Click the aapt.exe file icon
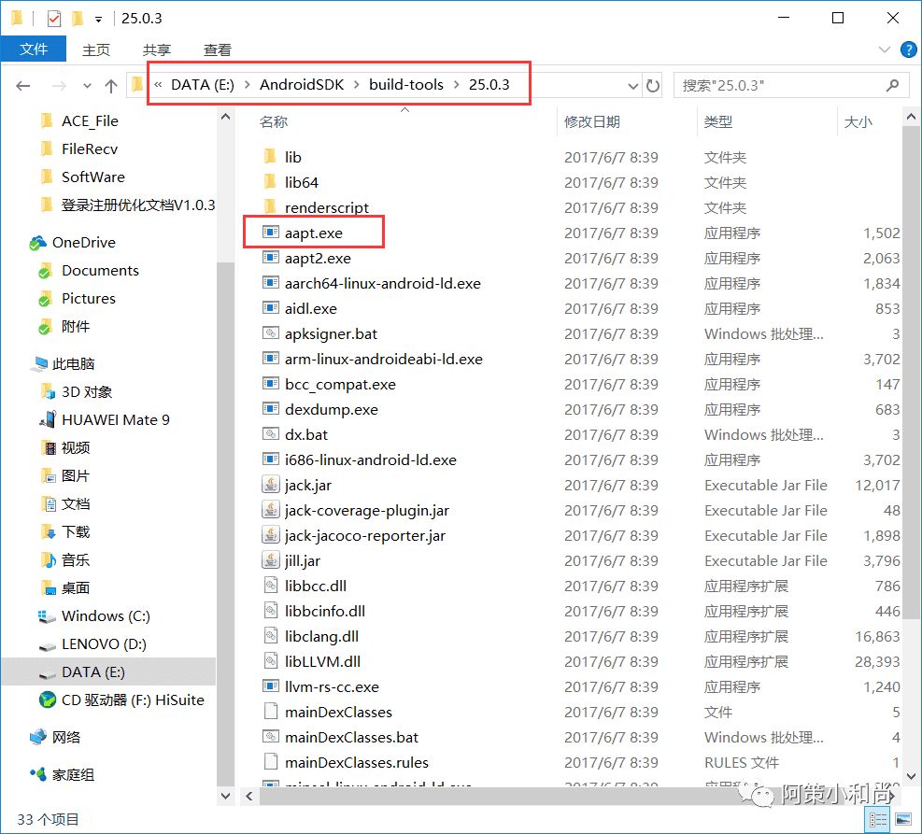Screen dimensions: 922x834 click(271, 233)
